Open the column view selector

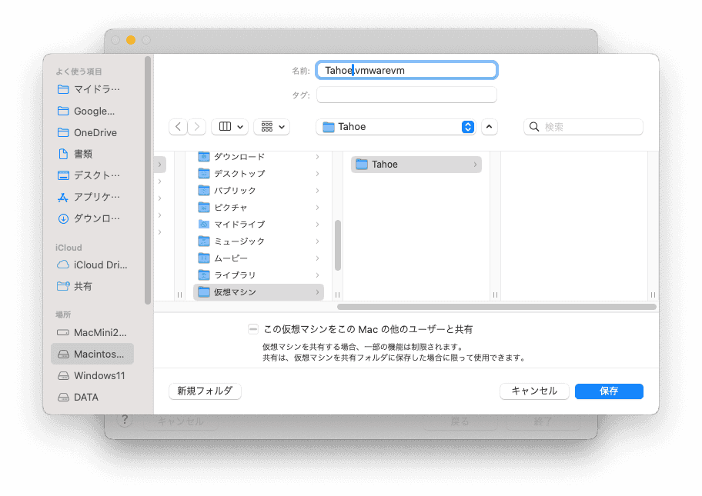[x=229, y=127]
